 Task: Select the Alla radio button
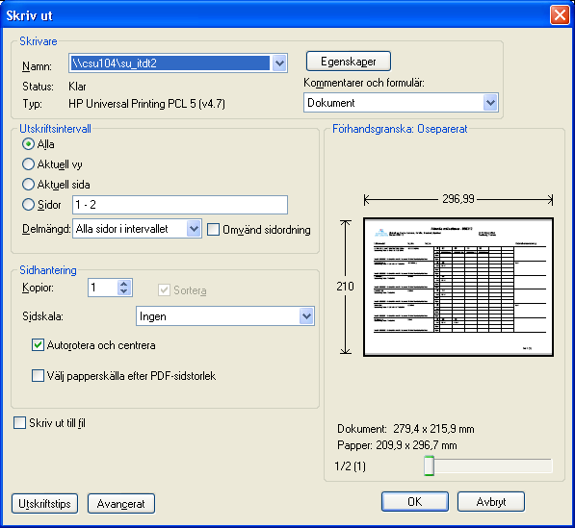click(x=28, y=144)
